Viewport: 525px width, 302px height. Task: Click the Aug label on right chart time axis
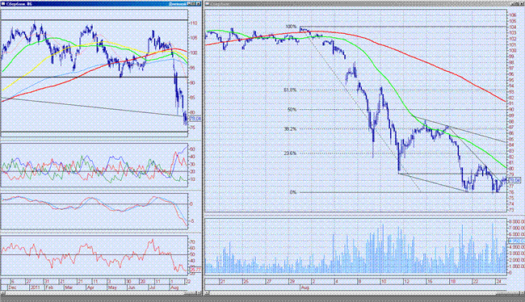[304, 287]
